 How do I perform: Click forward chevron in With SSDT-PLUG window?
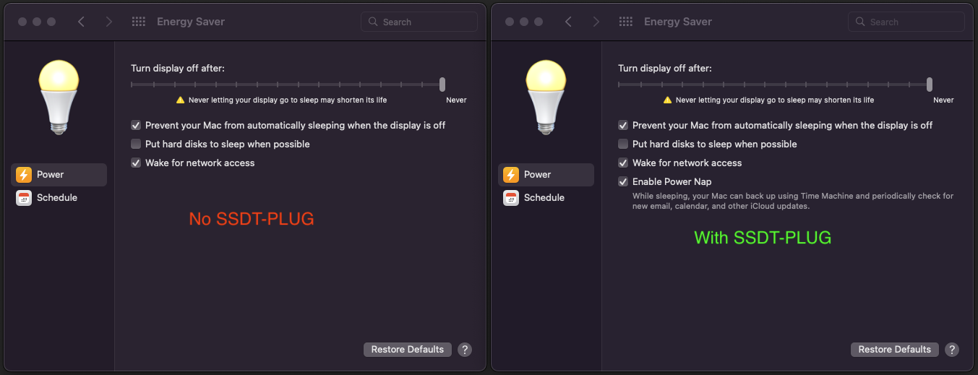(596, 22)
